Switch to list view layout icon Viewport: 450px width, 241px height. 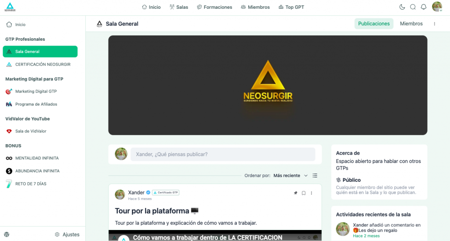pyautogui.click(x=315, y=175)
